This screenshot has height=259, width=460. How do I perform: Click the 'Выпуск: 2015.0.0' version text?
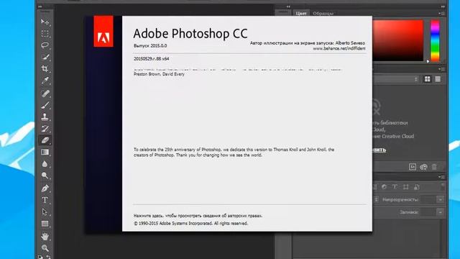tap(150, 46)
